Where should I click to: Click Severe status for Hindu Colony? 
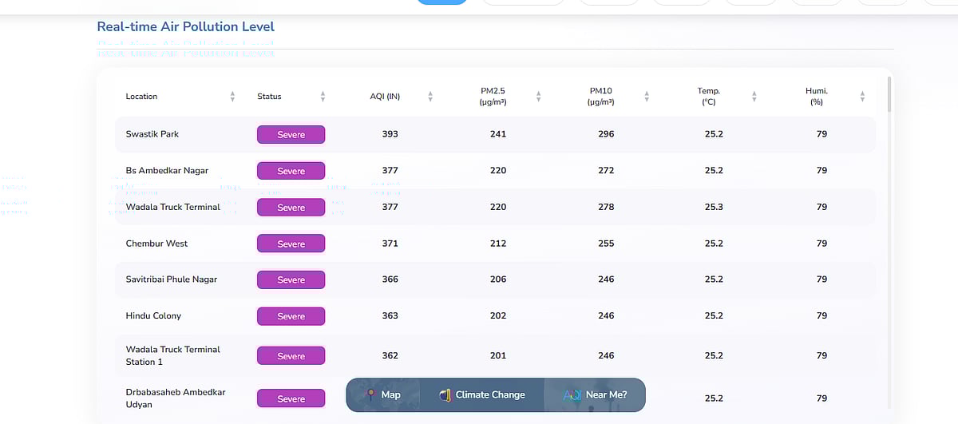291,316
